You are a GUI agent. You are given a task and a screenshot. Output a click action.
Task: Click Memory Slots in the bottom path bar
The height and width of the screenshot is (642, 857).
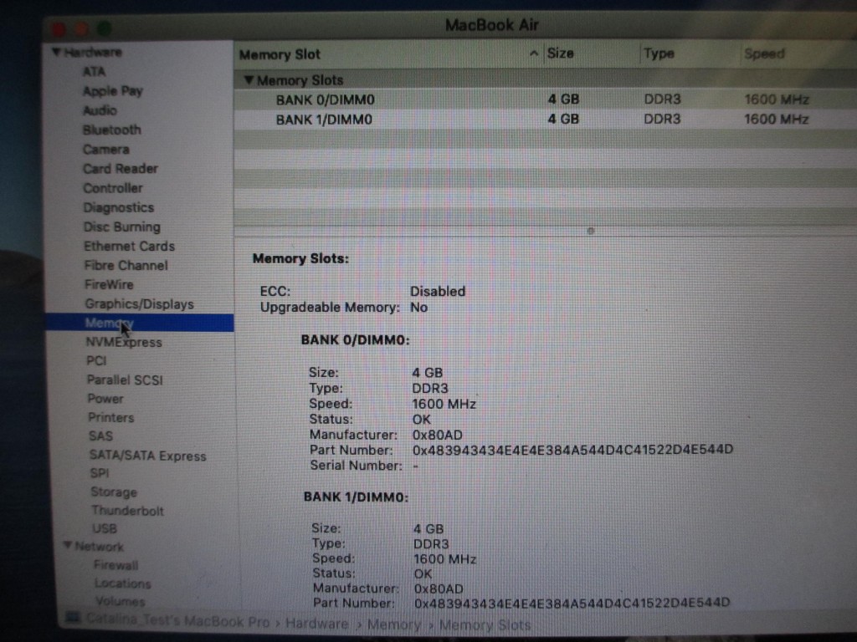[485, 625]
